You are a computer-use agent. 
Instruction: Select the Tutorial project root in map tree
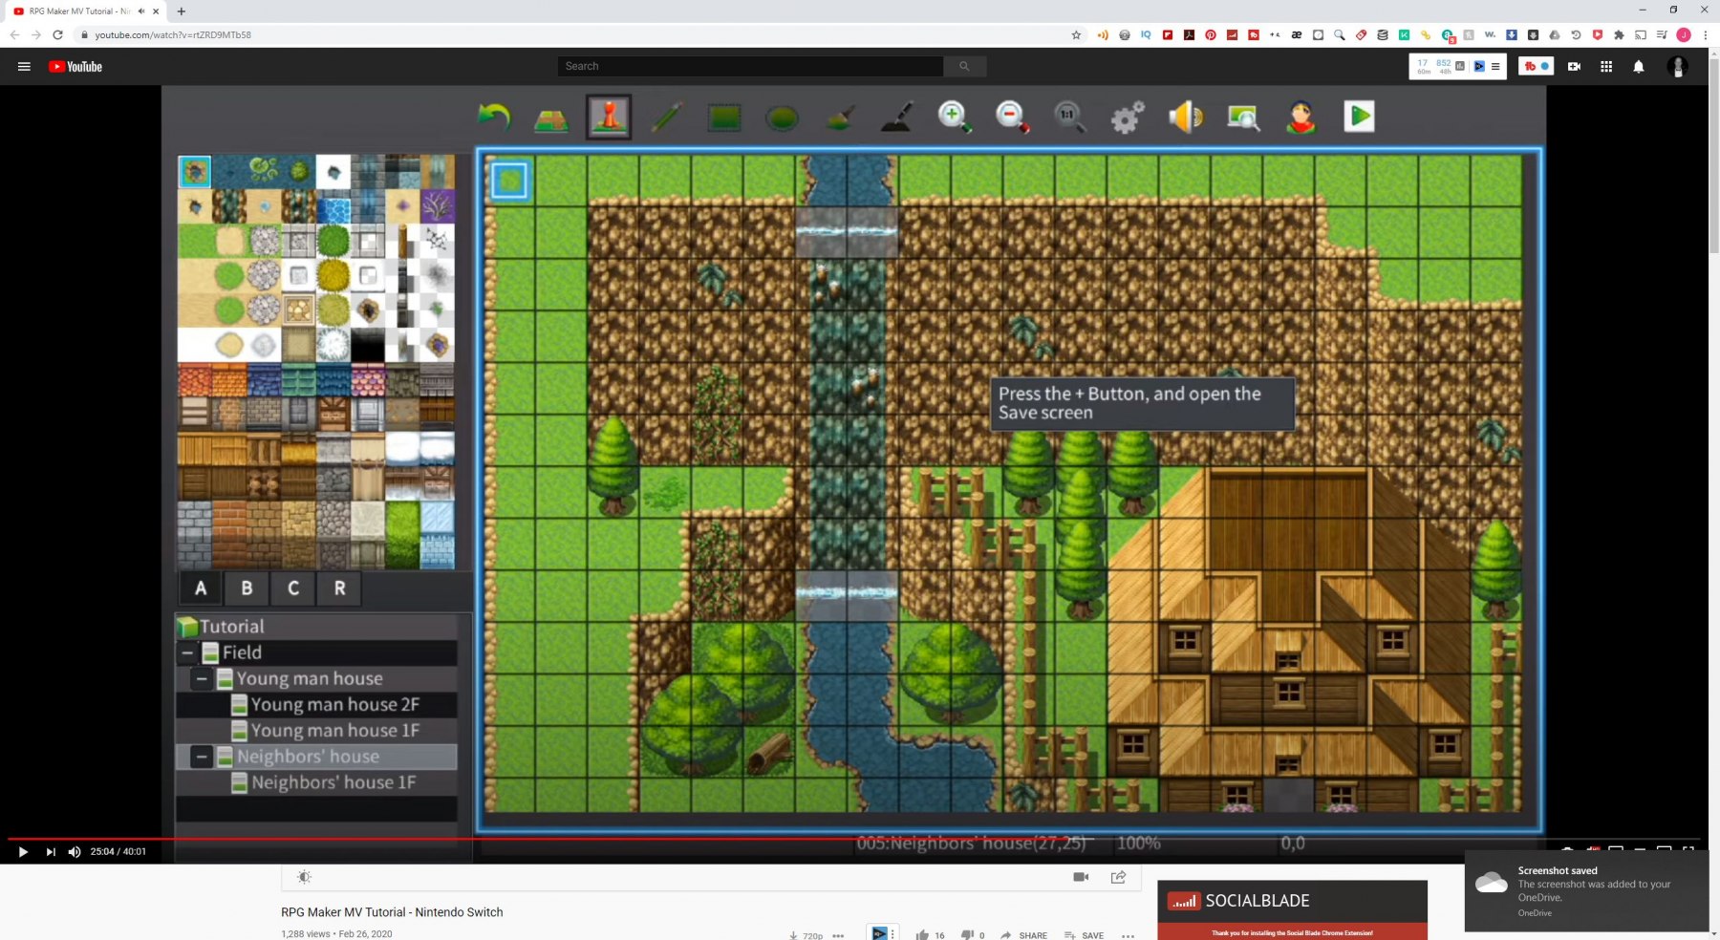[x=316, y=627]
